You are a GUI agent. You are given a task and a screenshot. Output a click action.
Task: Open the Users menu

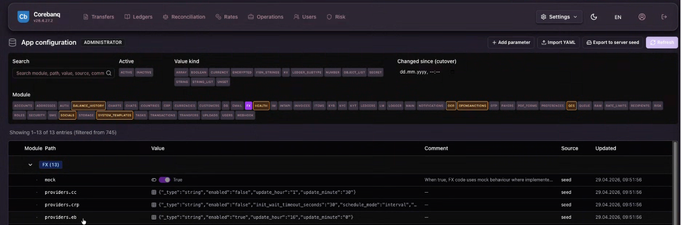[x=305, y=17]
